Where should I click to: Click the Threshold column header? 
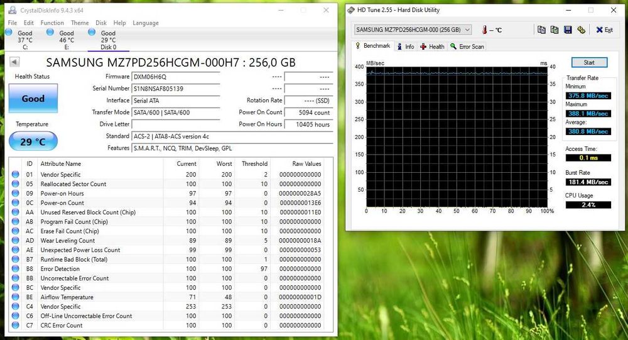[254, 163]
